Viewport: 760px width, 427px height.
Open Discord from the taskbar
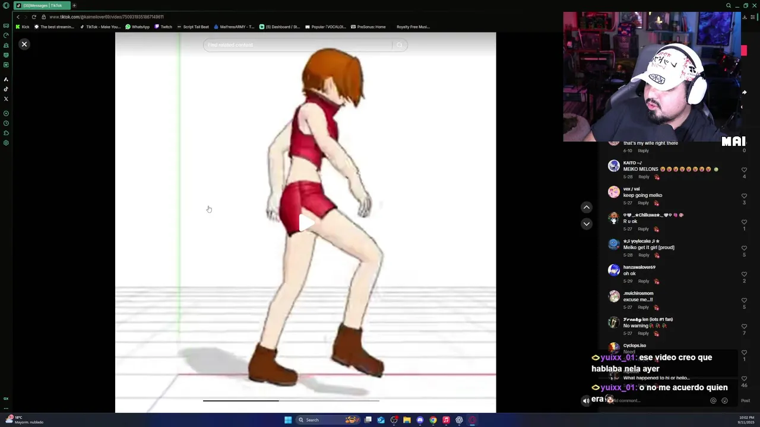(x=420, y=420)
